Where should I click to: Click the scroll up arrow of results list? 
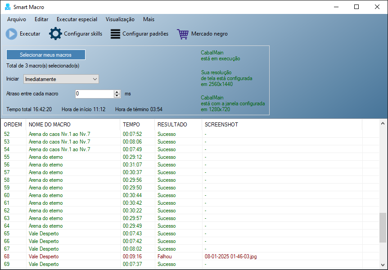click(x=383, y=123)
